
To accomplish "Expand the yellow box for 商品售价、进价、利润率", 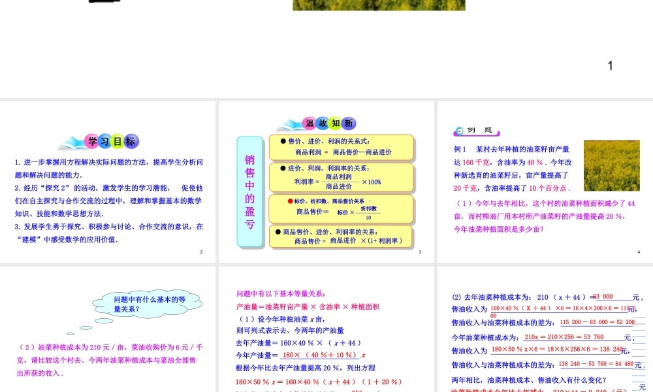I will click(x=342, y=235).
